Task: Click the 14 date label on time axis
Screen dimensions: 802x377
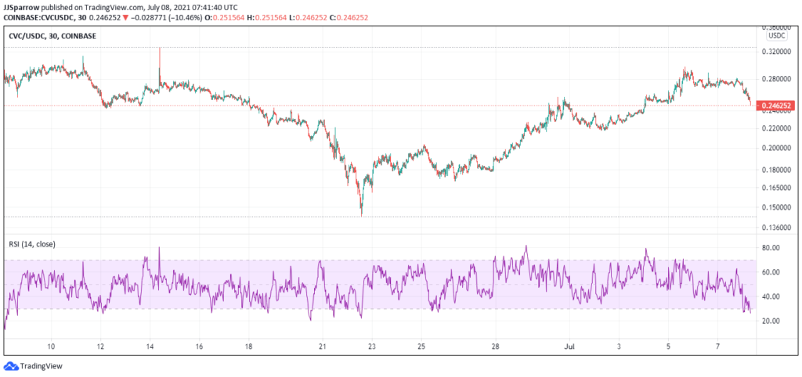Action: (x=150, y=346)
